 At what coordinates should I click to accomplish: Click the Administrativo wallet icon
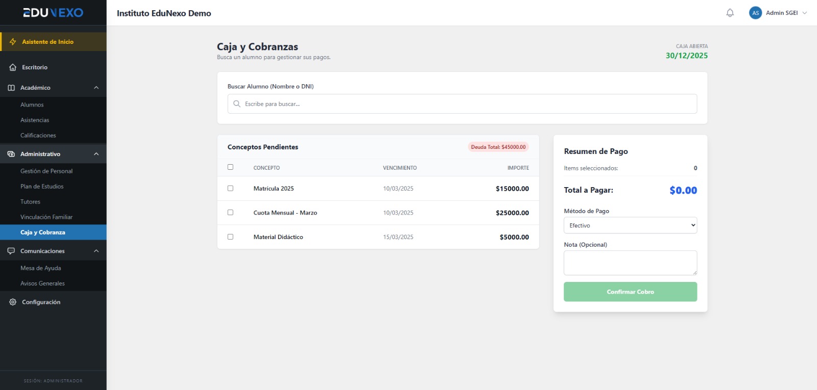click(11, 154)
